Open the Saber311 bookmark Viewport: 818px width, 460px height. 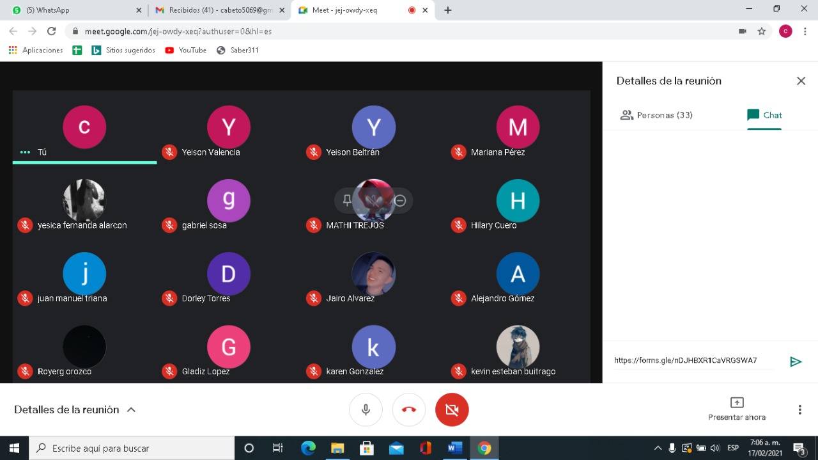click(238, 50)
